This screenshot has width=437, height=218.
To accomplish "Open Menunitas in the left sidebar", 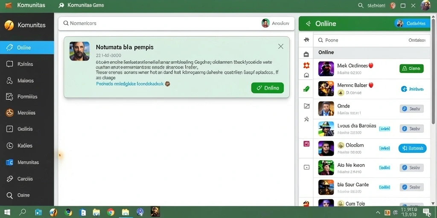I will click(27, 162).
